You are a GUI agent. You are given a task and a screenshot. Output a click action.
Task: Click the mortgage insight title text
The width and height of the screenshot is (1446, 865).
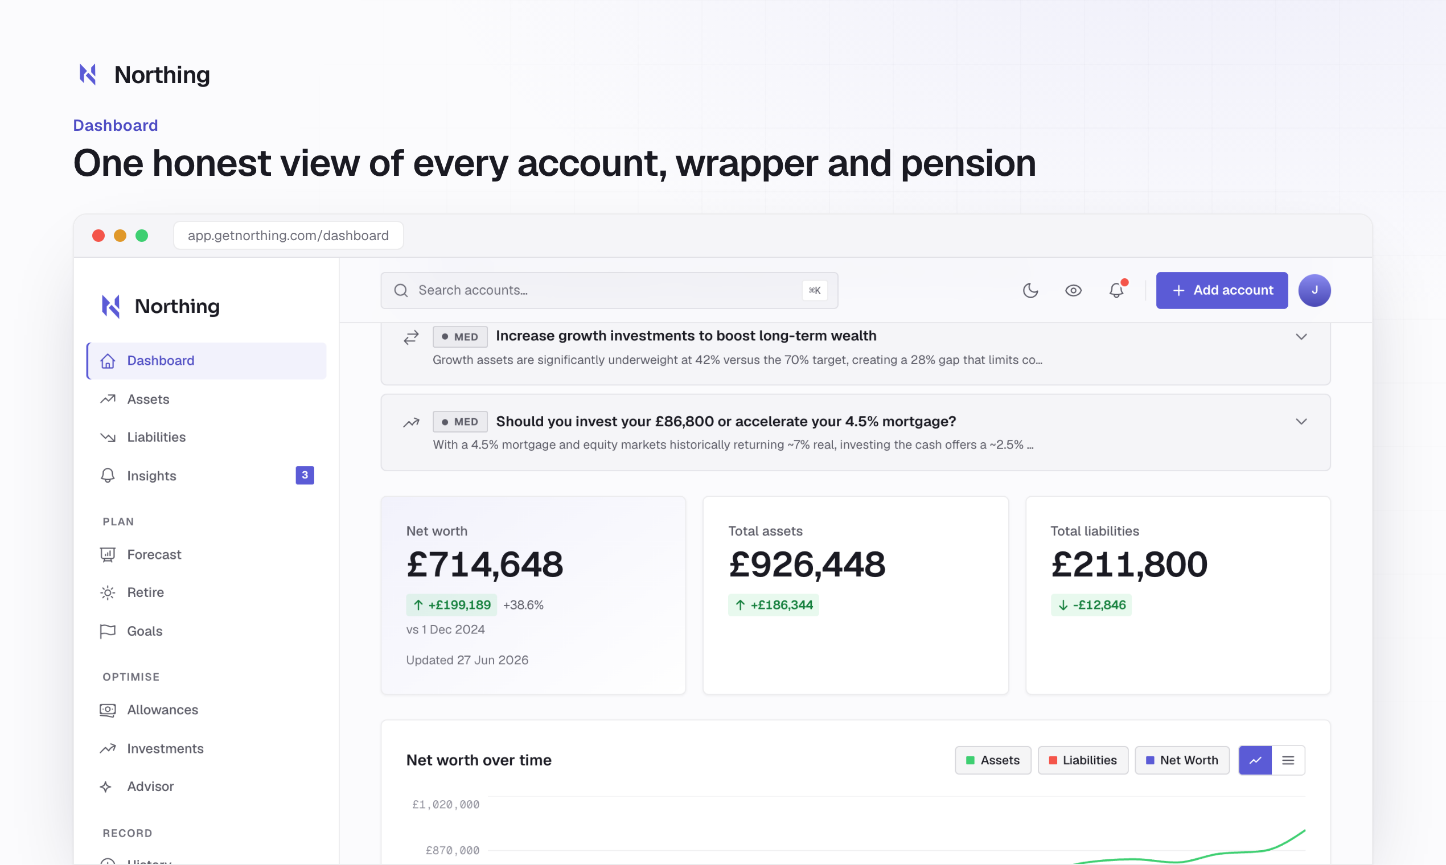[726, 422]
